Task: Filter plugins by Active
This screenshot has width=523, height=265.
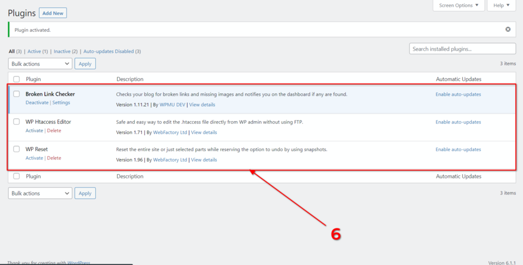Action: coord(34,51)
